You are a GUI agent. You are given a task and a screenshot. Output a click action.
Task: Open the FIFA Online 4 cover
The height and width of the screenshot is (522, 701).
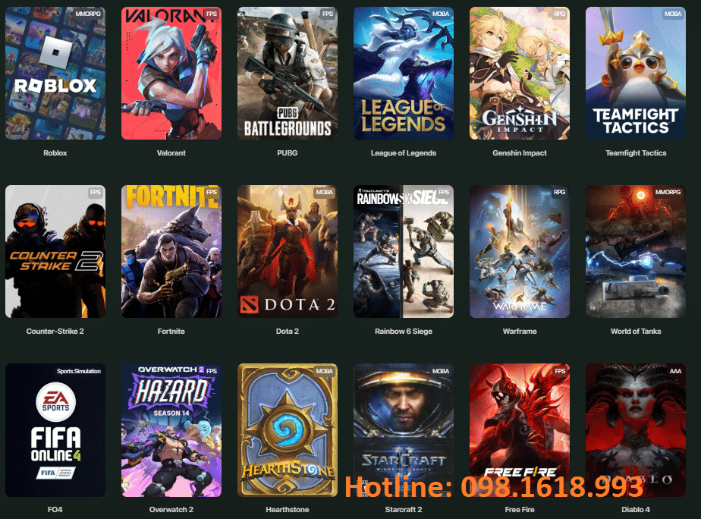[x=55, y=430]
